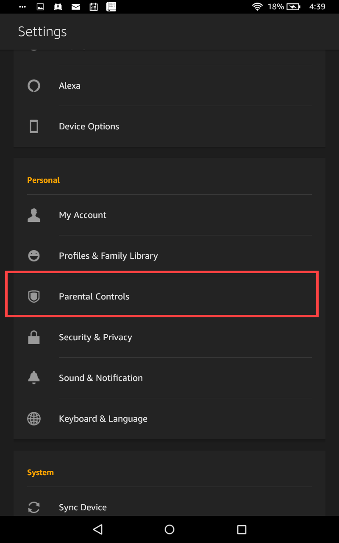Open Profiles & Family Library
The width and height of the screenshot is (339, 543).
tap(169, 256)
